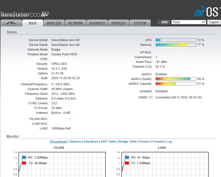Open the UNMS help [?] link

[x=151, y=98]
